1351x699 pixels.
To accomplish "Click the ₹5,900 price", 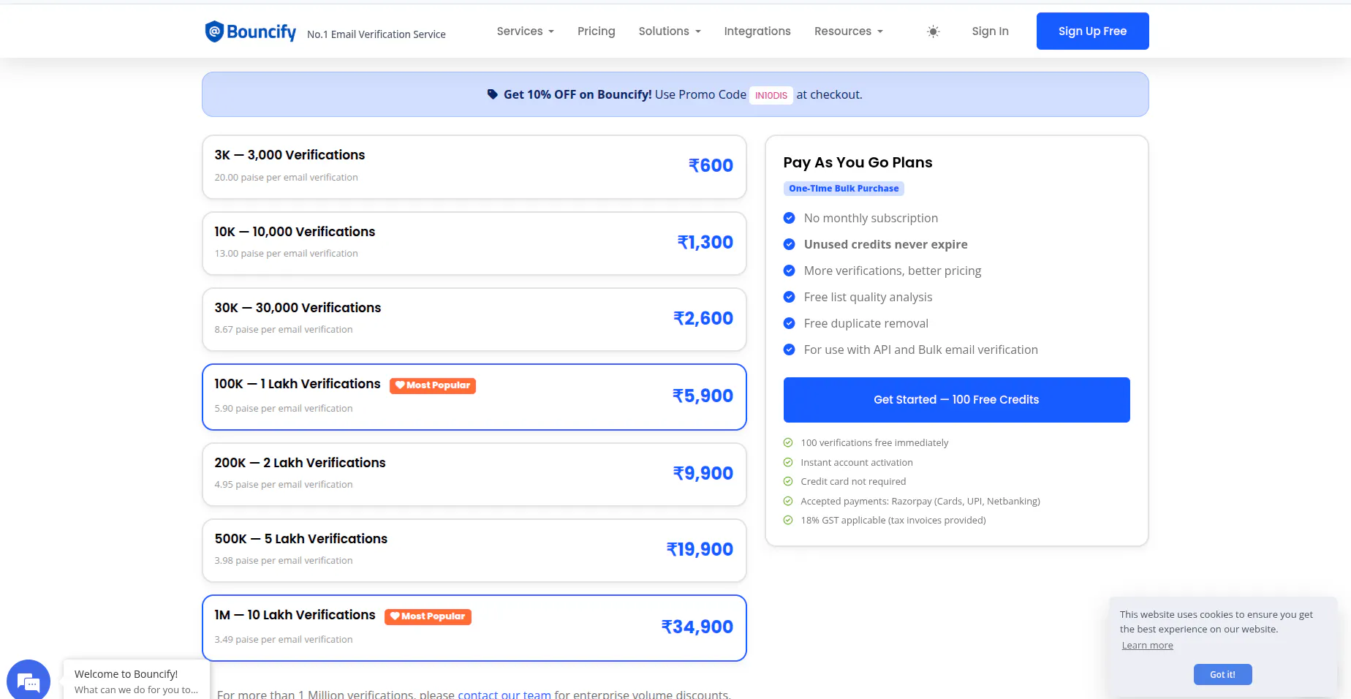I will coord(703,396).
